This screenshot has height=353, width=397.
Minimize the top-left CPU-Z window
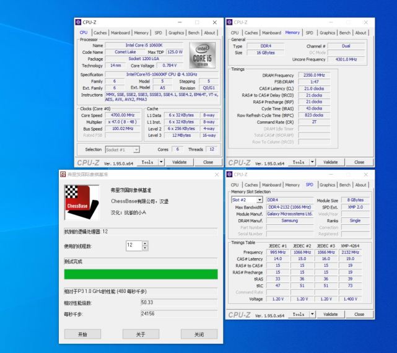pos(180,22)
